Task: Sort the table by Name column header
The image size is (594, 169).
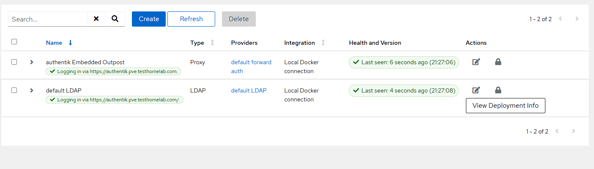Action: point(54,43)
